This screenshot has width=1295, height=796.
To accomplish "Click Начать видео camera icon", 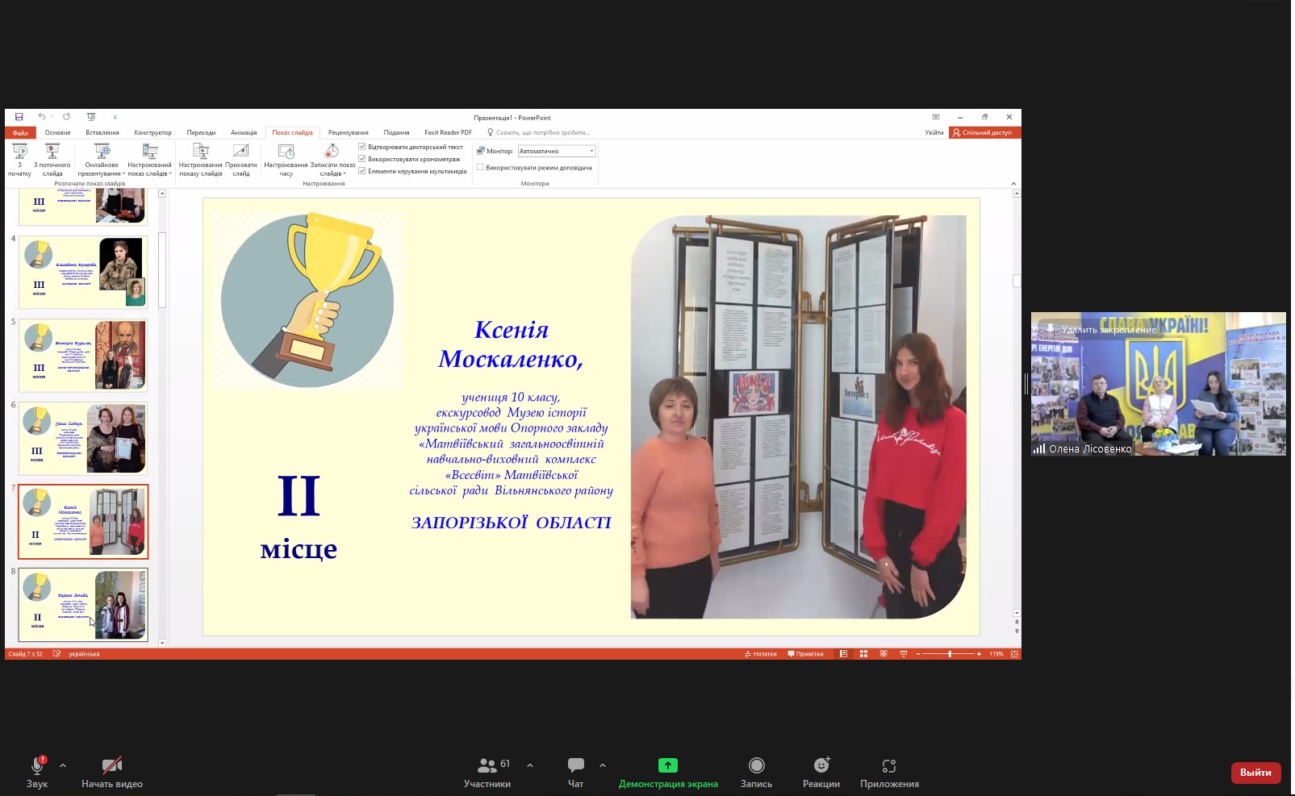I will coord(112,772).
